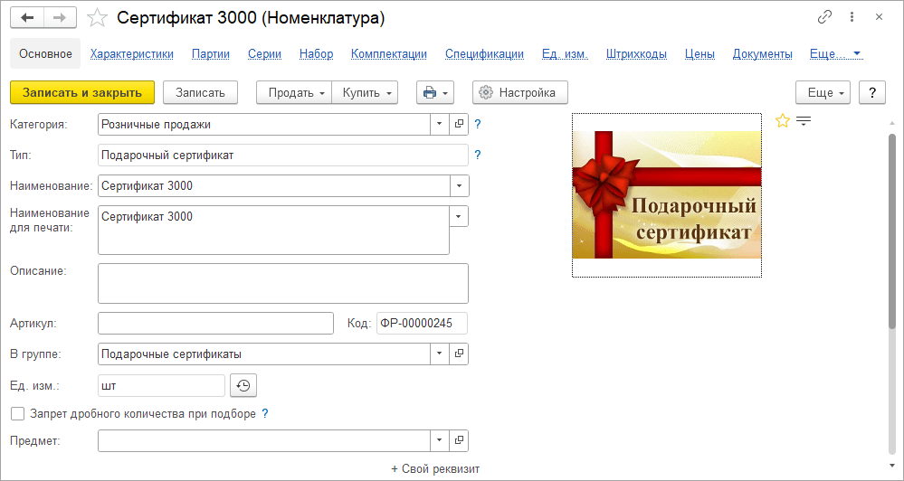Add to favorites with title star icon
This screenshot has height=481, width=904.
point(97,18)
